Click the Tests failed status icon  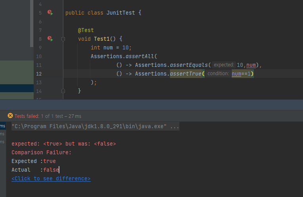tap(10, 116)
